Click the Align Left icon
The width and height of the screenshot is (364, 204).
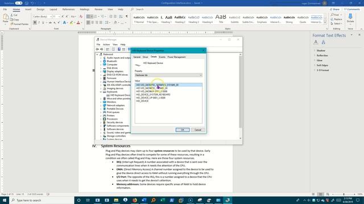[88, 23]
